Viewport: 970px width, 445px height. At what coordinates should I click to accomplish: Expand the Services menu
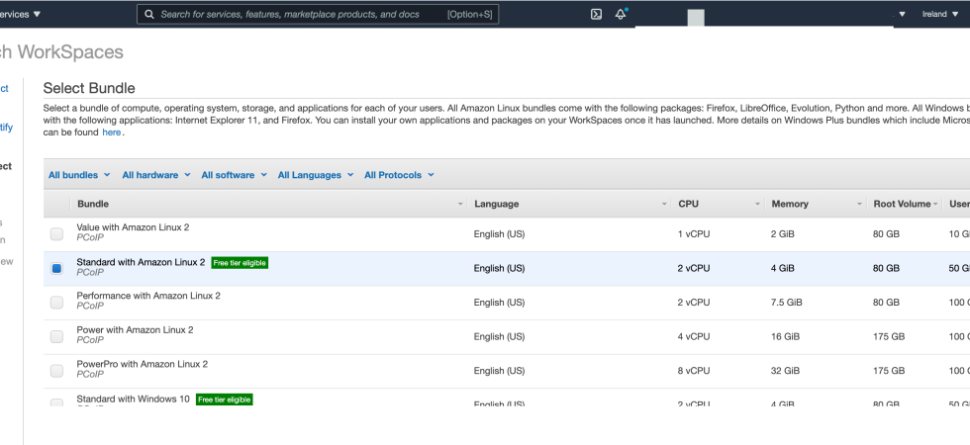click(x=19, y=14)
